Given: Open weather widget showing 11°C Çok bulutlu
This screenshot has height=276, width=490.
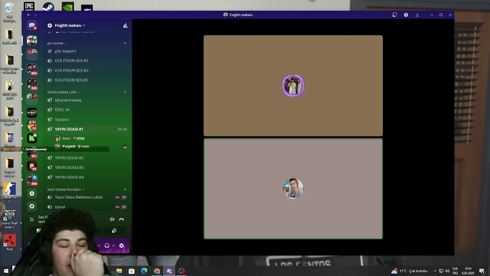Looking at the screenshot, I should (x=409, y=271).
